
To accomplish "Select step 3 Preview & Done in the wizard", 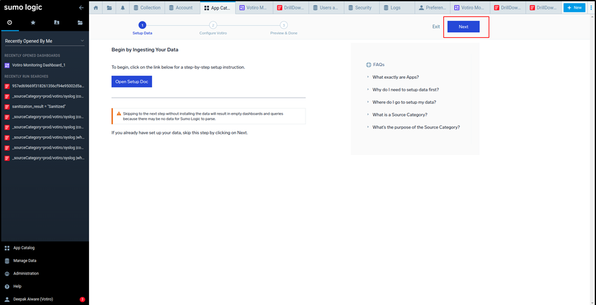I will (x=283, y=28).
